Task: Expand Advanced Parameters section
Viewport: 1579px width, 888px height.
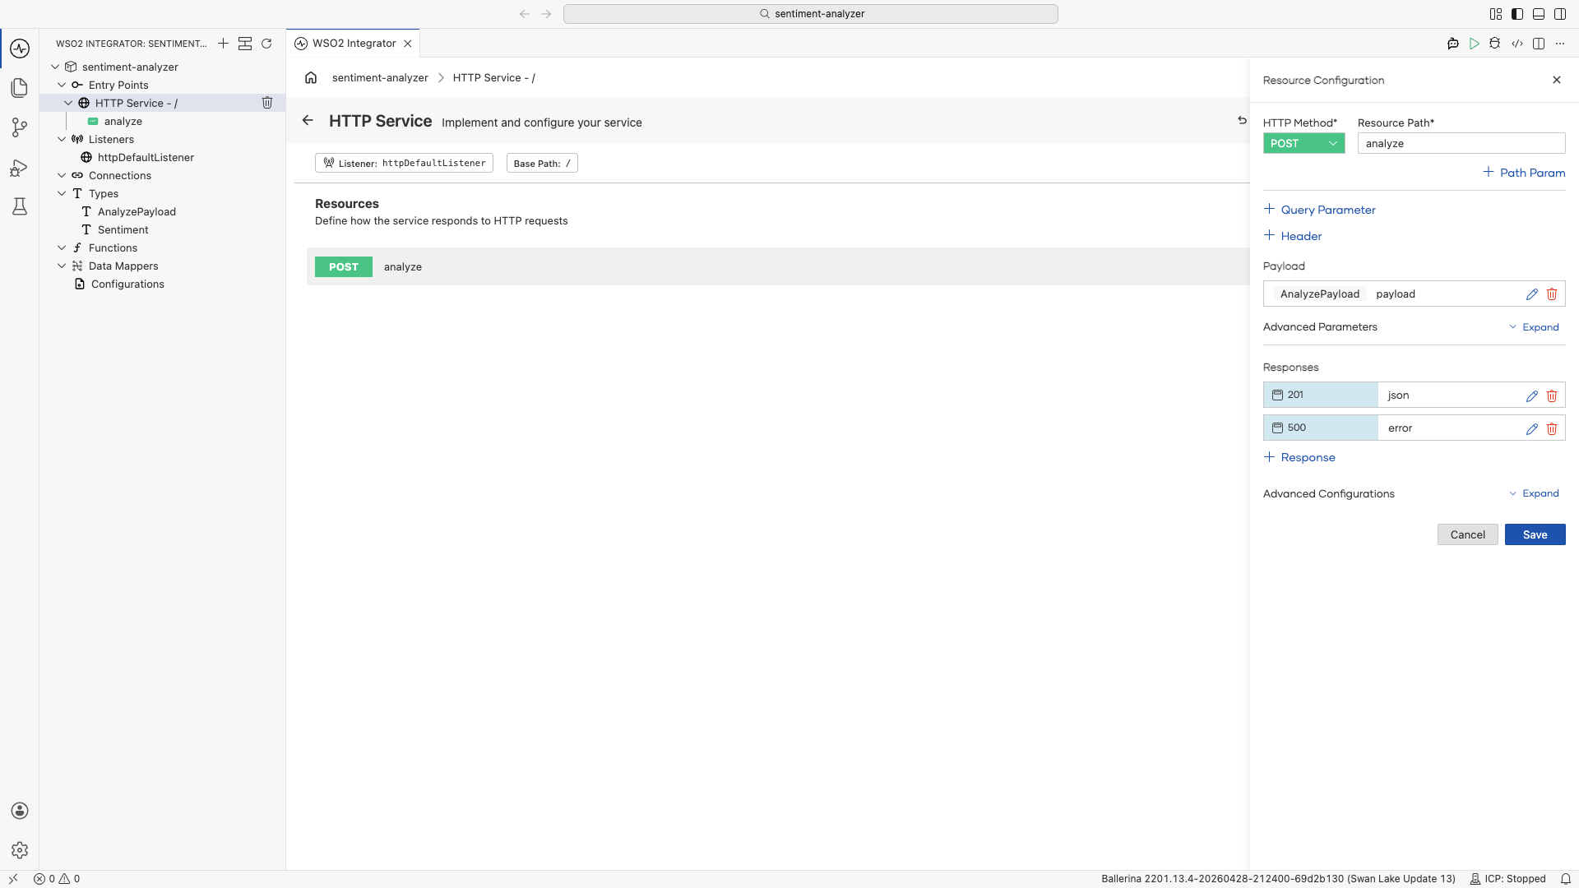Action: [x=1535, y=327]
